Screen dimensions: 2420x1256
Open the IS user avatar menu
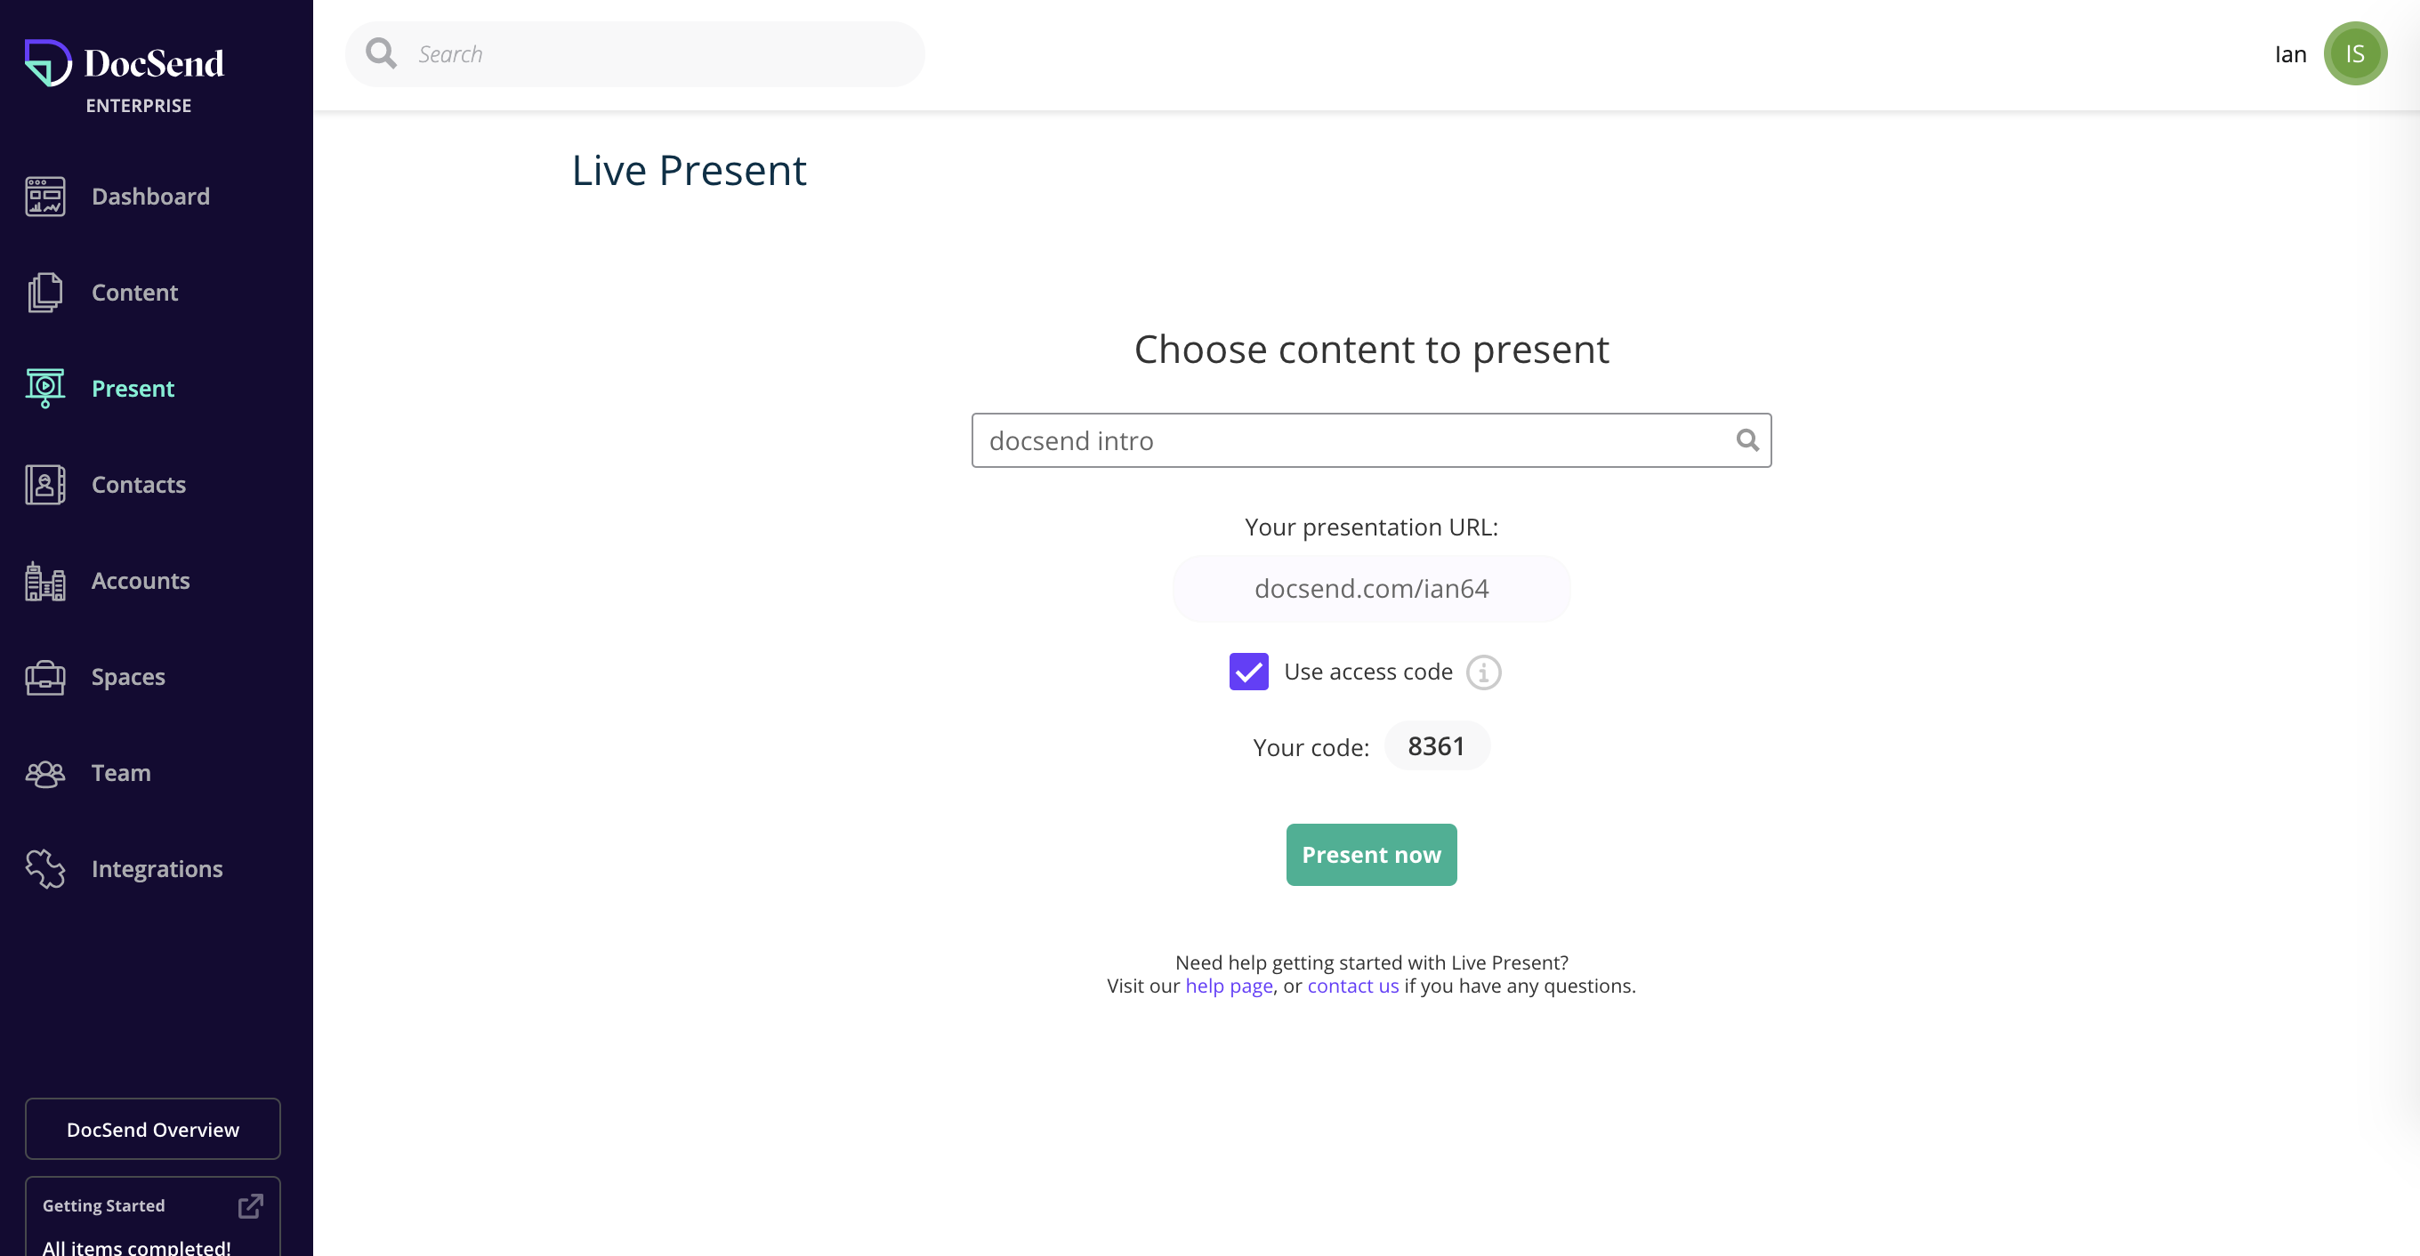point(2355,53)
